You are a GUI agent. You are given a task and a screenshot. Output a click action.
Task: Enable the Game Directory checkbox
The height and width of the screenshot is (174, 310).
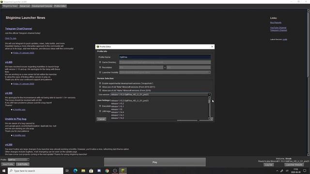(100, 62)
